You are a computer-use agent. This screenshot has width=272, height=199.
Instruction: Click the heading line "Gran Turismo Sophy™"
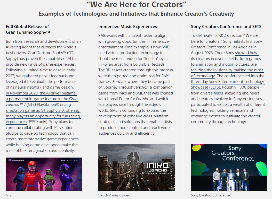[28, 32]
